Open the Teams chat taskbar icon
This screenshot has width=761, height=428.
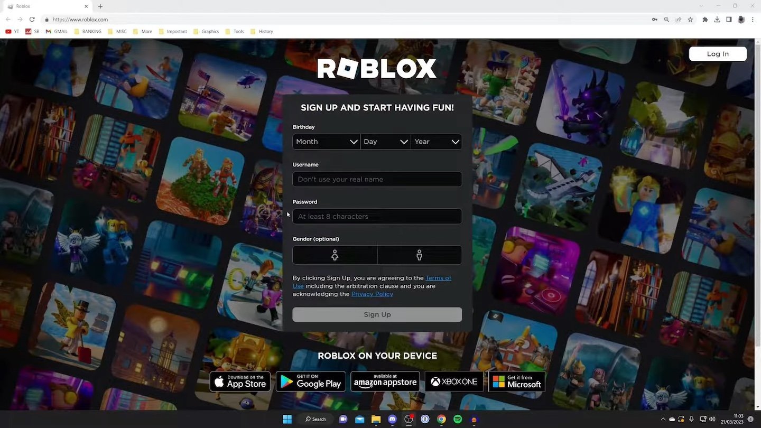coord(343,419)
